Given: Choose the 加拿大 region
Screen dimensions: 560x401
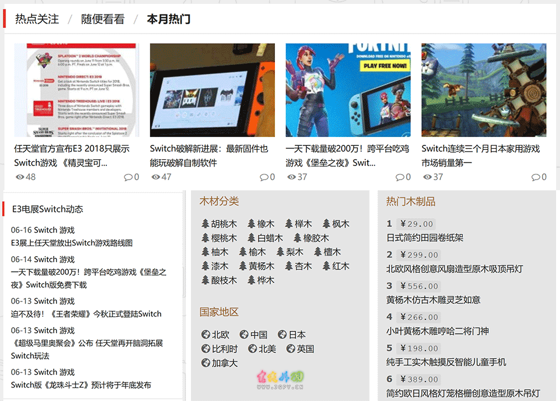Looking at the screenshot, I should point(220,363).
